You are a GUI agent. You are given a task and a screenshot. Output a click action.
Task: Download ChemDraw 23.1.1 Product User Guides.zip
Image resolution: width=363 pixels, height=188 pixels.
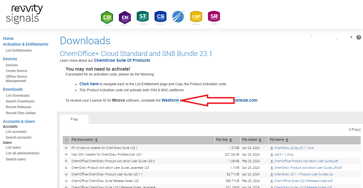point(303,175)
